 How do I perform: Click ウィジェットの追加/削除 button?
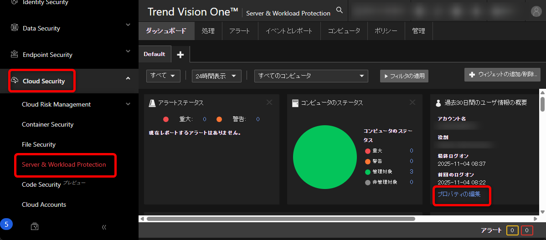pyautogui.click(x=502, y=74)
